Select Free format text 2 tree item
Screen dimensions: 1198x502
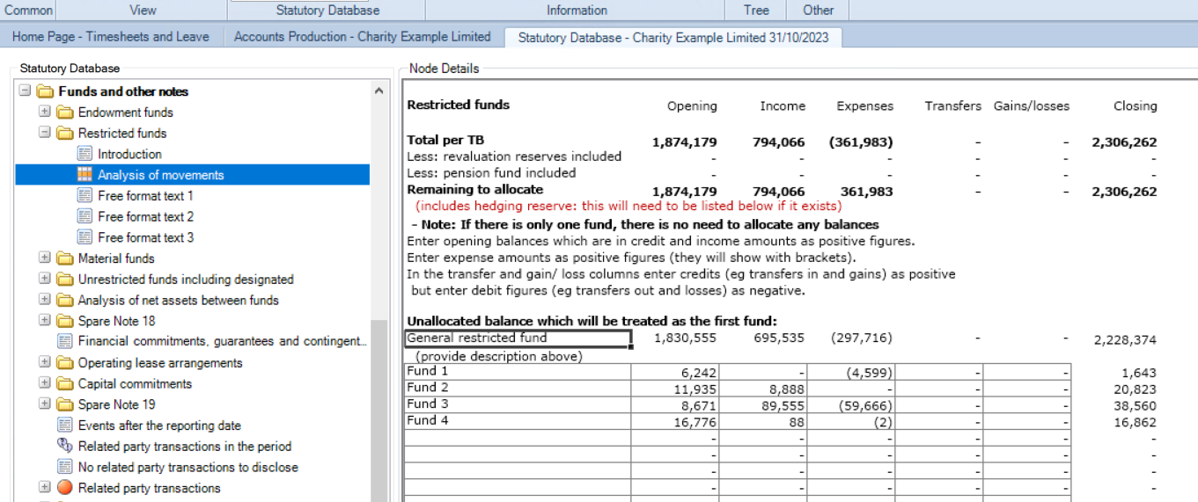click(x=145, y=216)
